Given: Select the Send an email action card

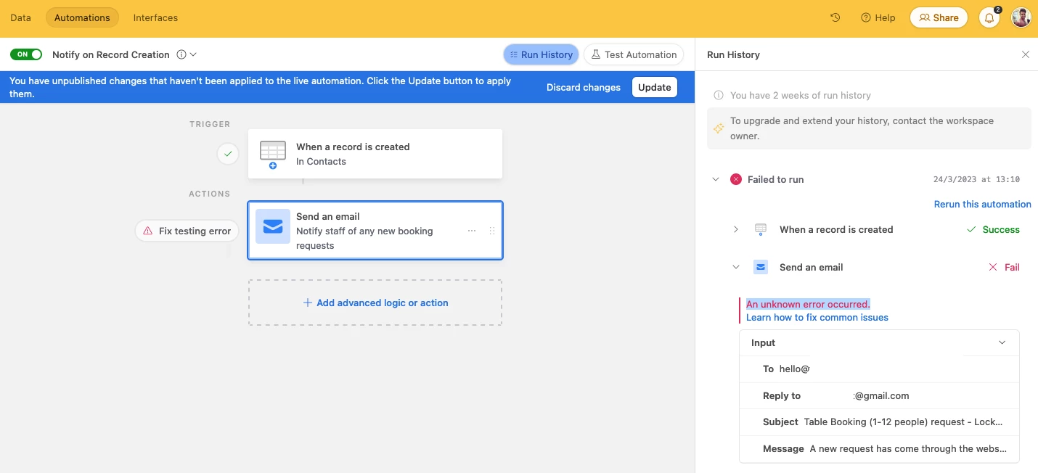Looking at the screenshot, I should coord(375,230).
